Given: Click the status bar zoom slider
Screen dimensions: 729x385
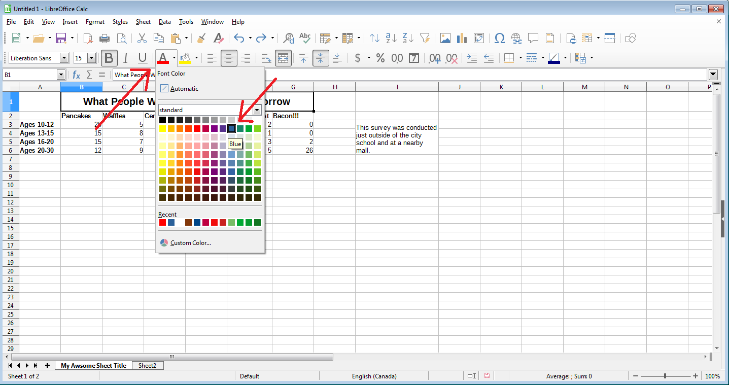Looking at the screenshot, I should pyautogui.click(x=665, y=376).
